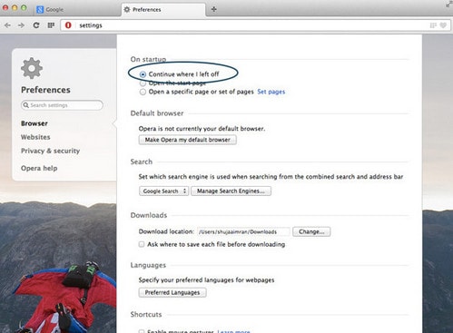Open the Speed Dial grid icon
This screenshot has width=453, height=333.
[x=51, y=25]
